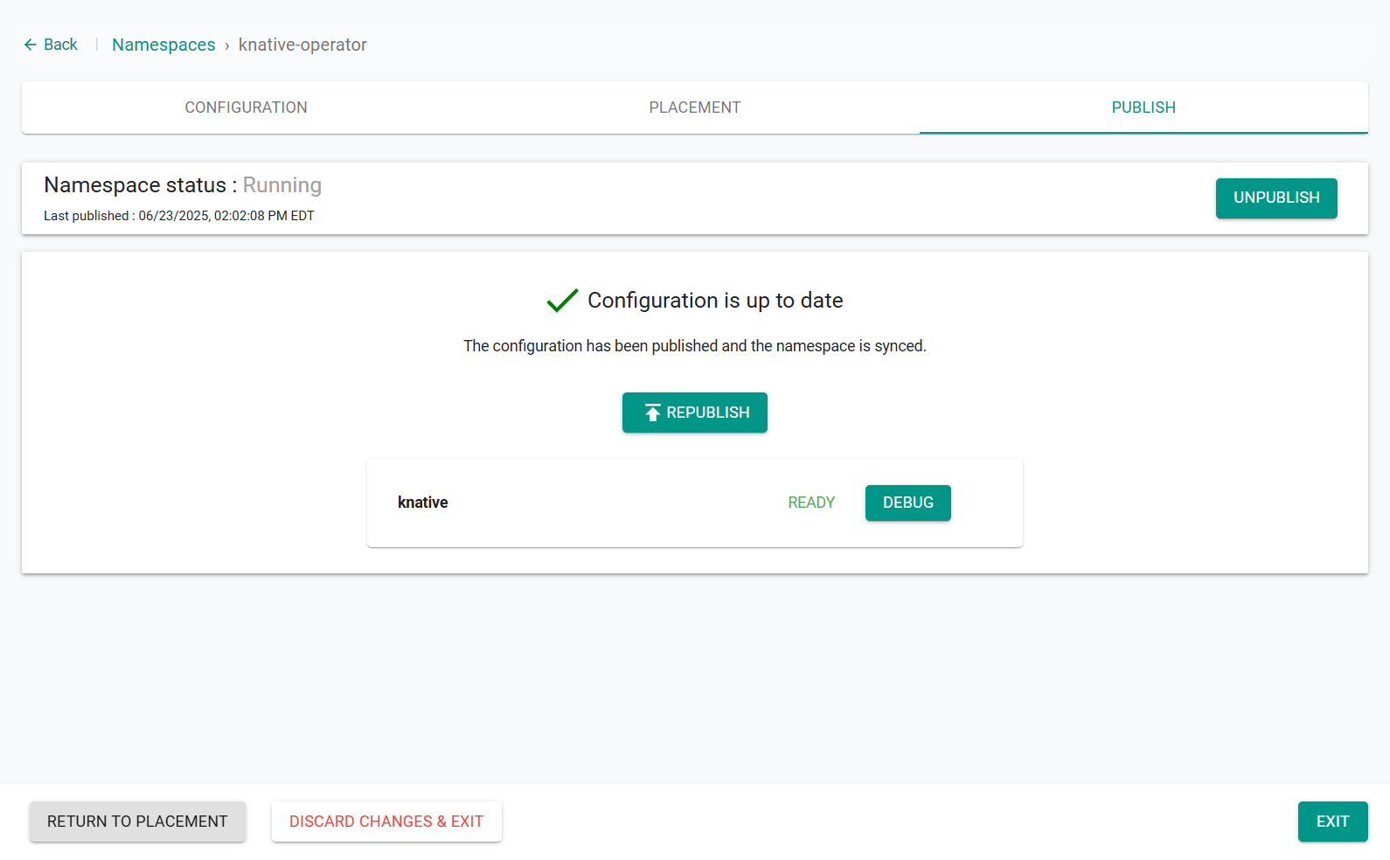Image resolution: width=1390 pixels, height=860 pixels.
Task: Click the green checkmark status icon
Action: [x=562, y=301]
